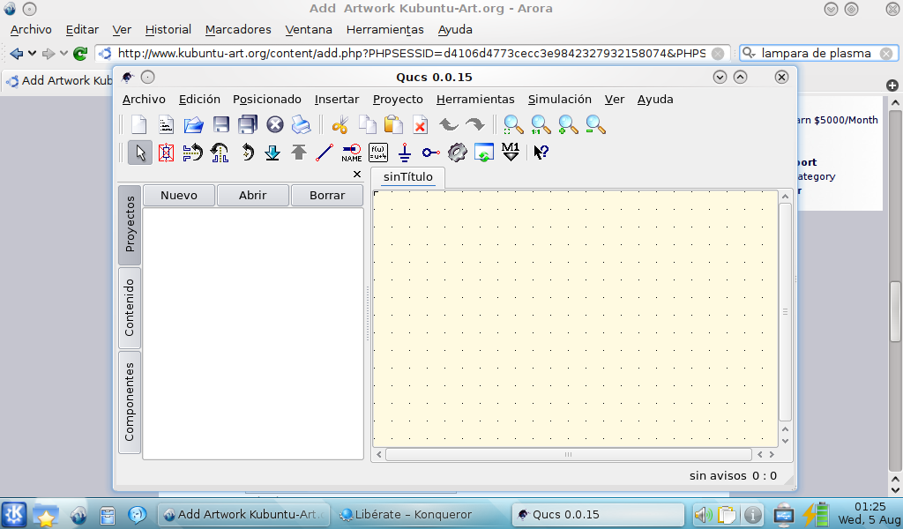903x529 pixels.
Task: Switch to data display view icon
Action: coord(484,153)
